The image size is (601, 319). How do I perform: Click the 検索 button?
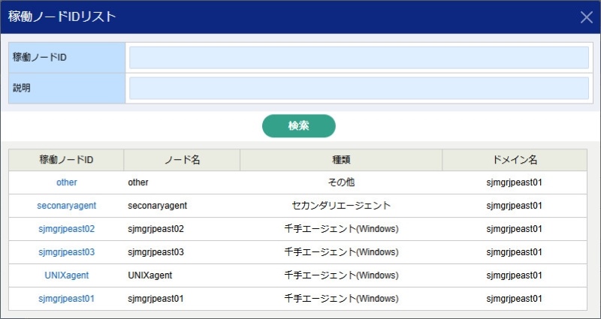(x=298, y=125)
